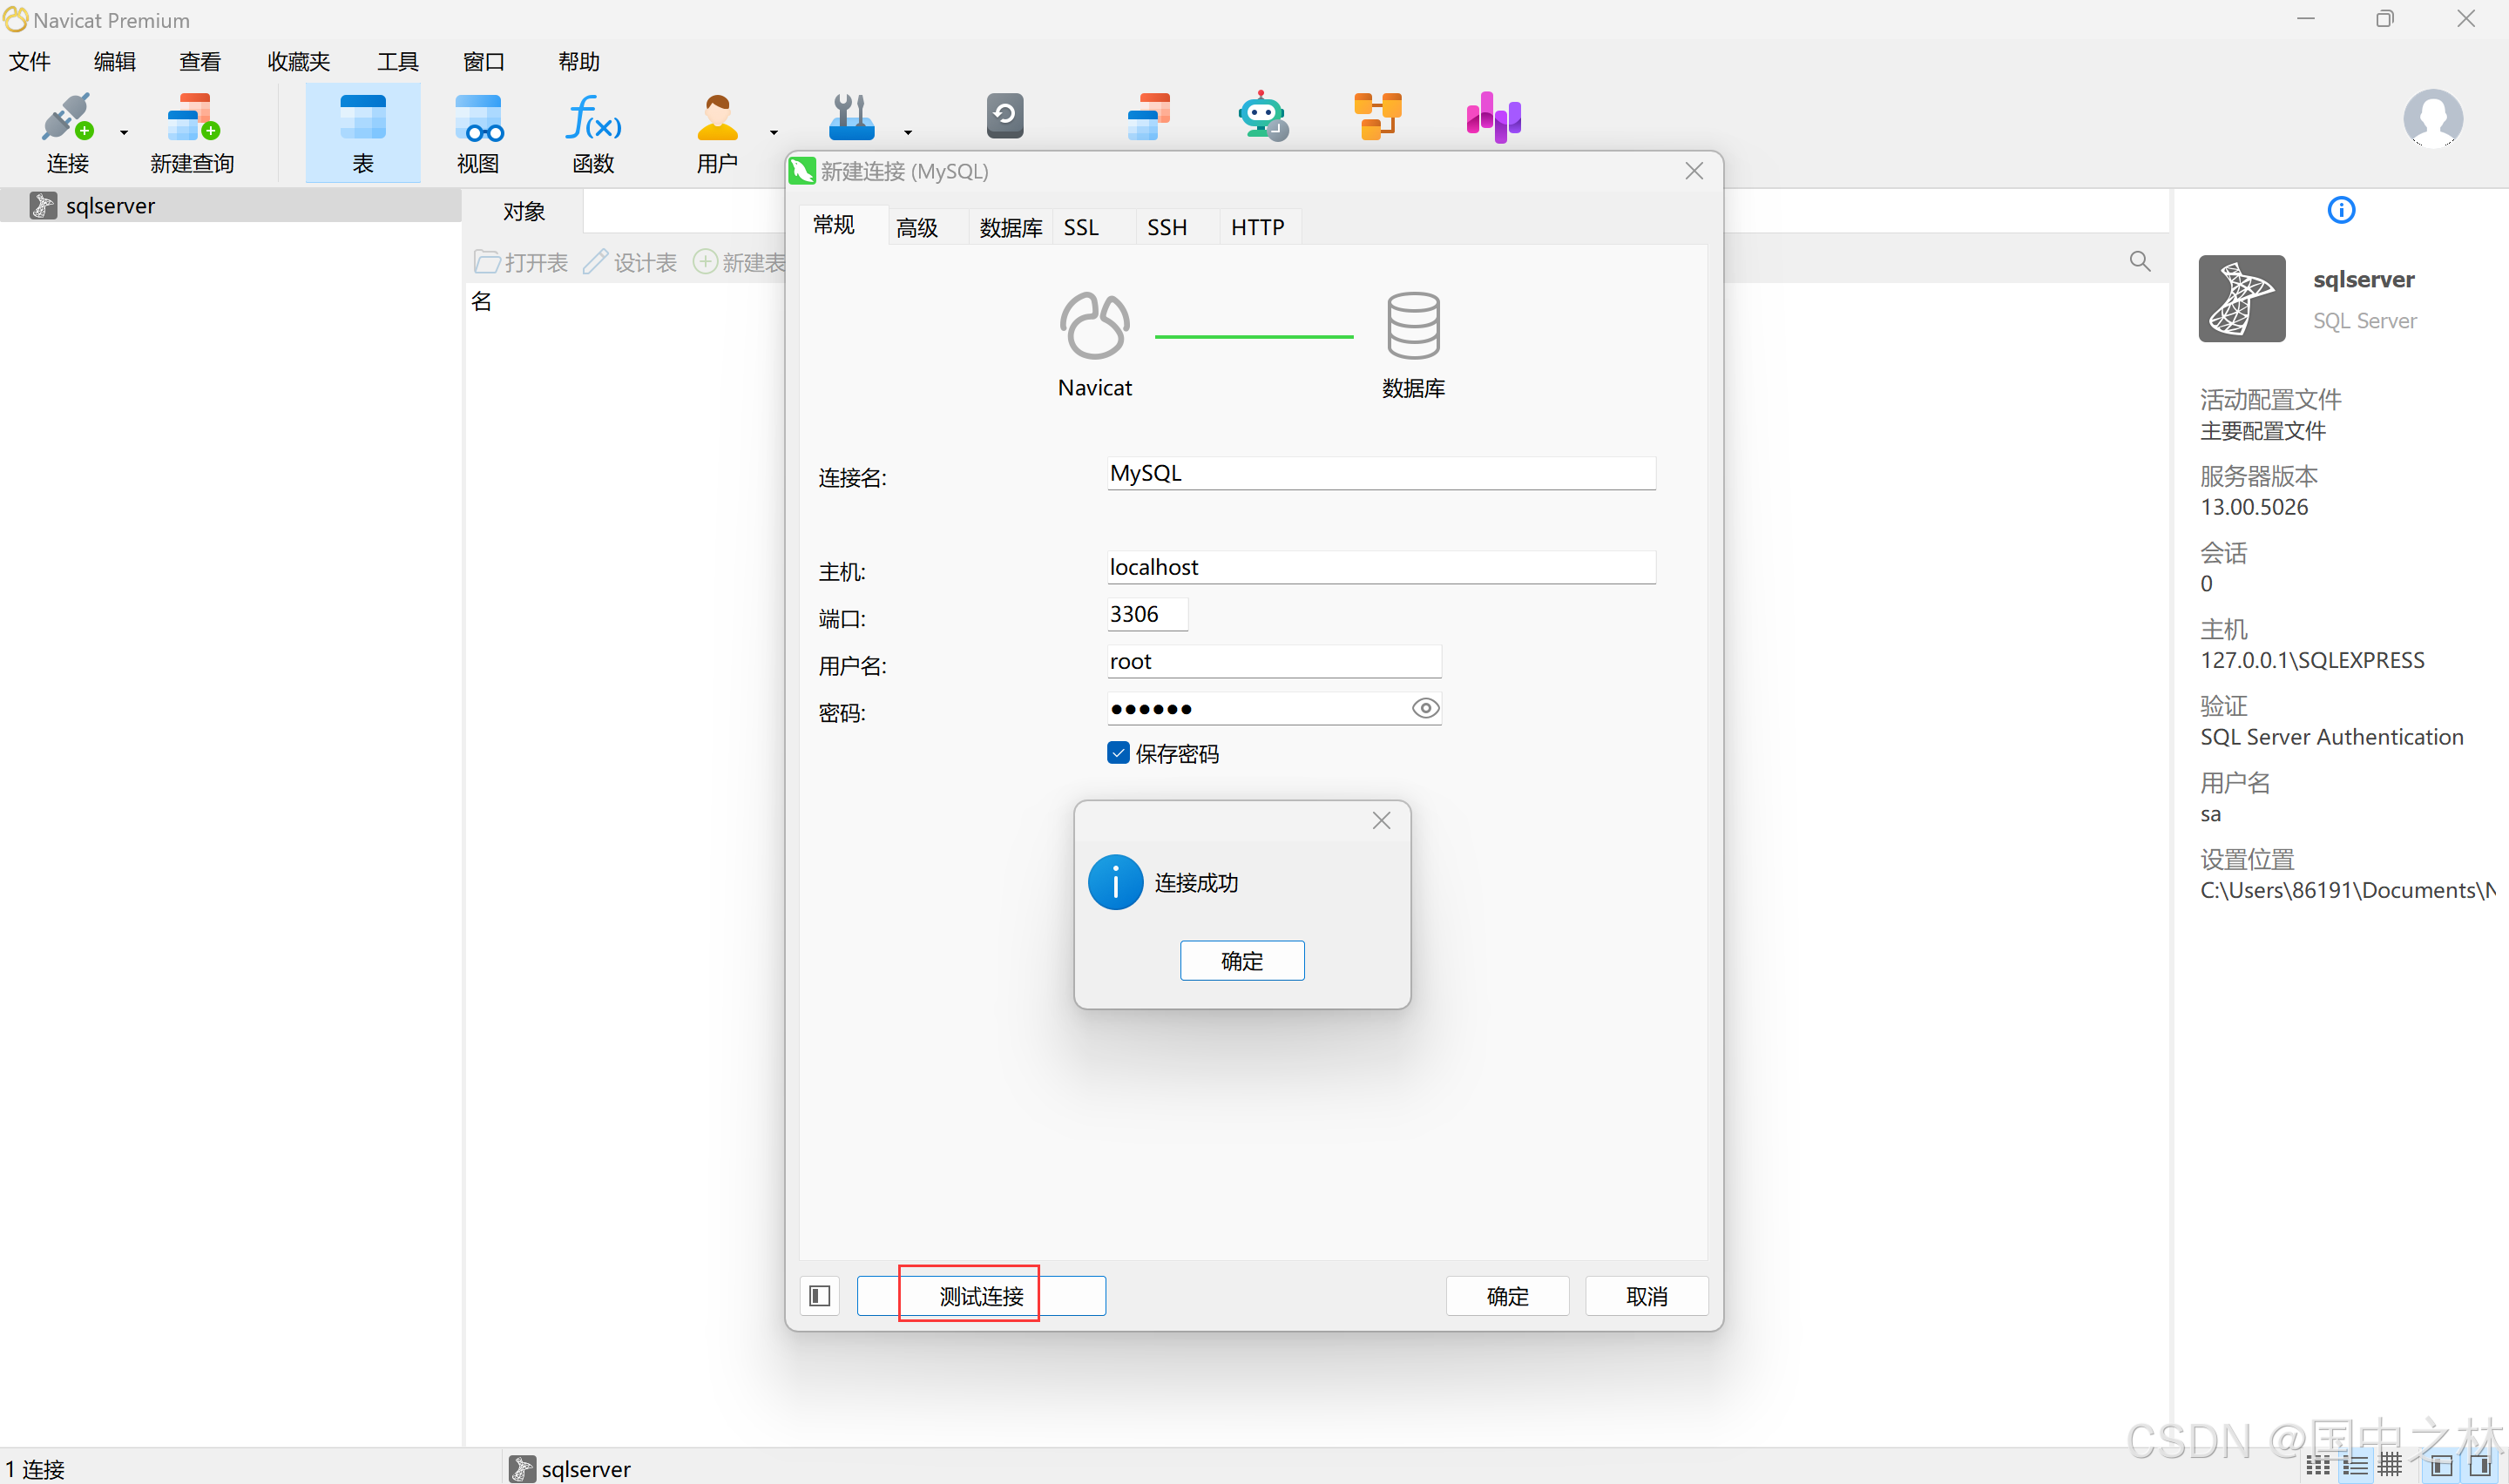Viewport: 2509px width, 1484px height.
Task: Open the robot automation icon
Action: 1263,117
